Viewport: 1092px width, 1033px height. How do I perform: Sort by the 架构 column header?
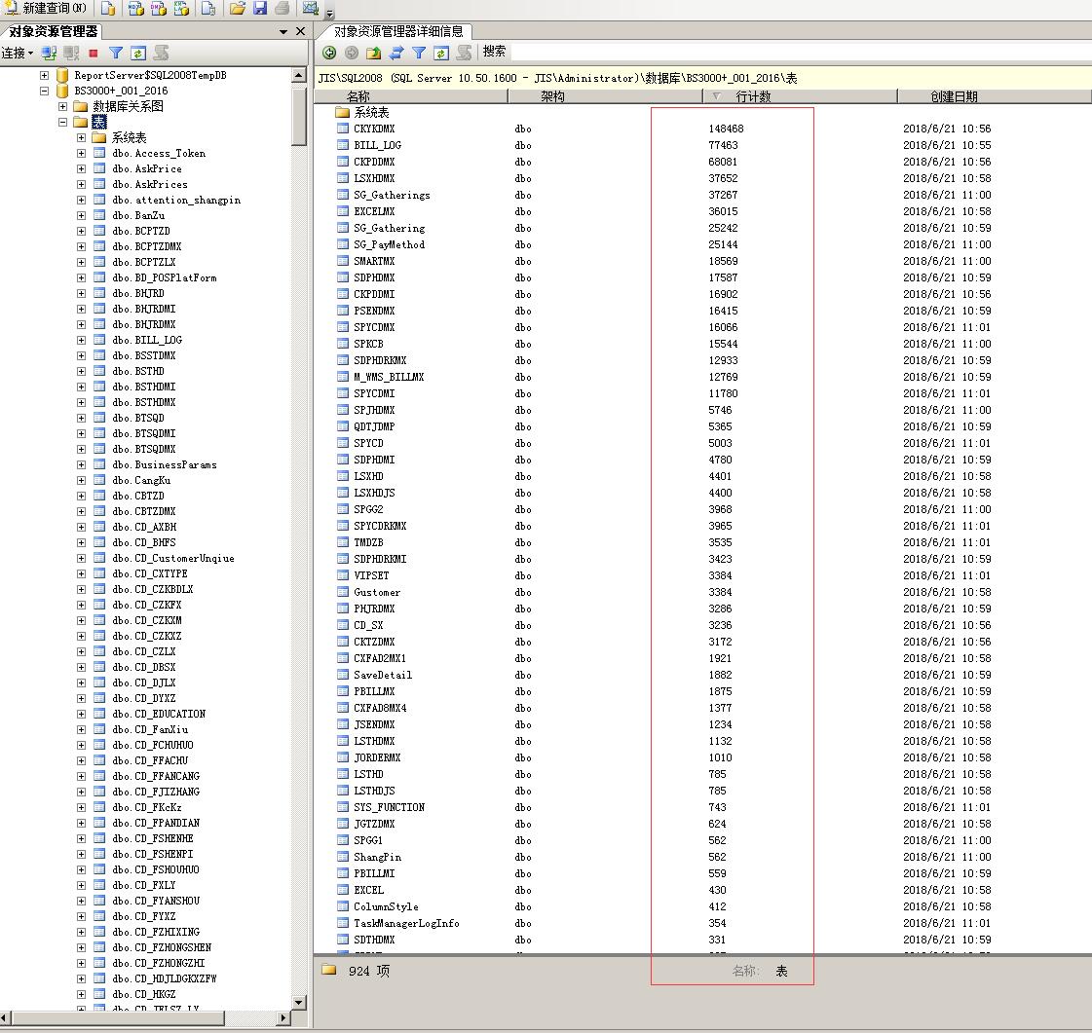[605, 96]
